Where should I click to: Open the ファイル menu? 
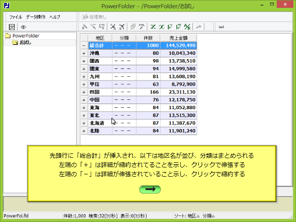16,17
